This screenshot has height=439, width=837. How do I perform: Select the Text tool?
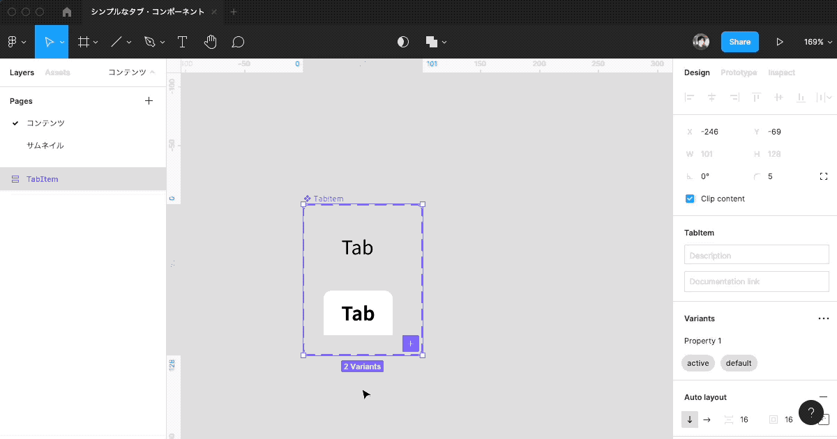tap(182, 42)
